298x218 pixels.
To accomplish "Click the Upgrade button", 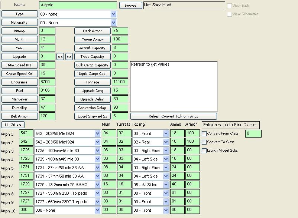I will click(20, 56).
